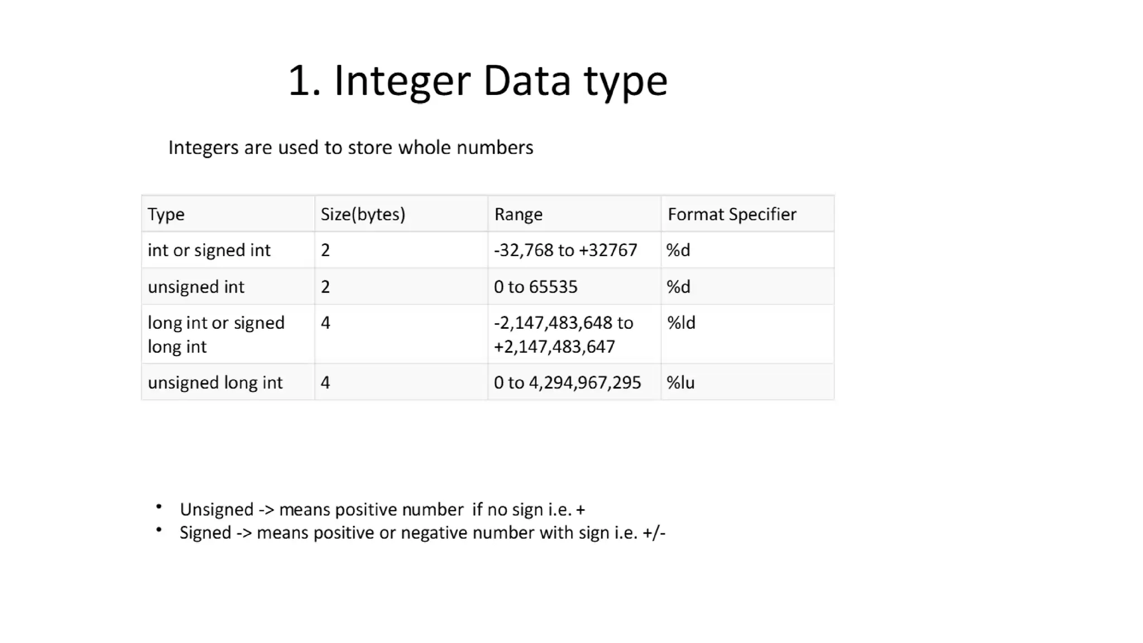
Task: Click the Format Specifier header cell
Action: tap(748, 214)
